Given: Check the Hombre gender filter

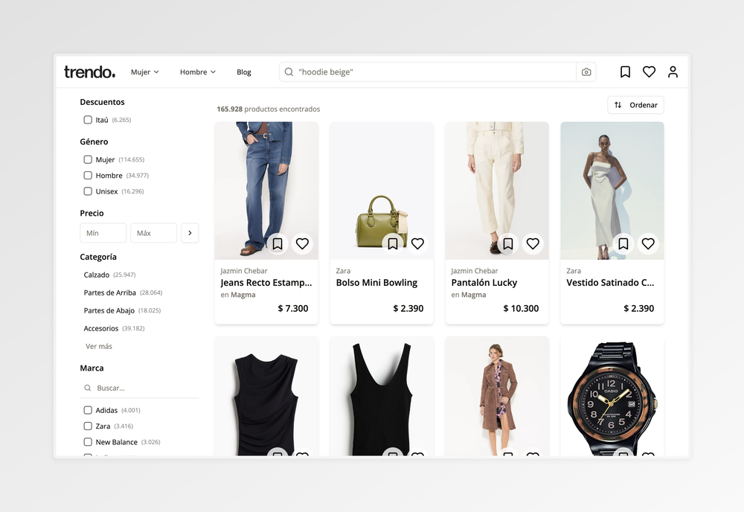Looking at the screenshot, I should pos(88,175).
